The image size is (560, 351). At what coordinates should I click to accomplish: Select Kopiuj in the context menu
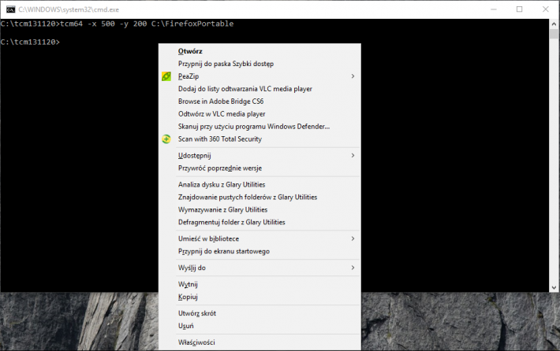[x=259, y=297]
